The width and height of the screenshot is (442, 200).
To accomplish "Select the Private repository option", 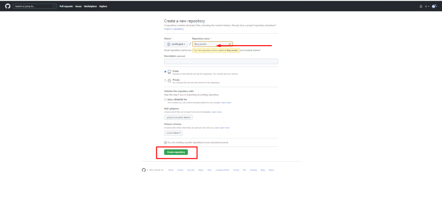I will pos(165,80).
